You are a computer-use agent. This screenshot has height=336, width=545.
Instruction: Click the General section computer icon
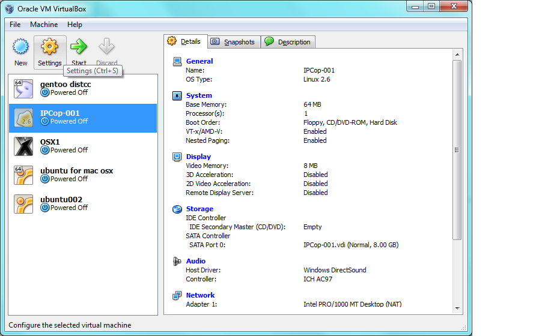pos(177,61)
